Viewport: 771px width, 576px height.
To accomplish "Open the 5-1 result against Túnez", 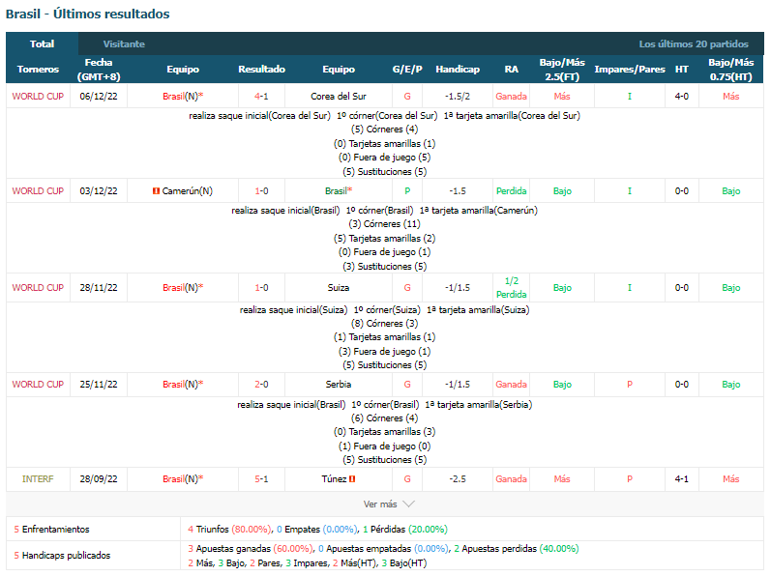I will (261, 478).
